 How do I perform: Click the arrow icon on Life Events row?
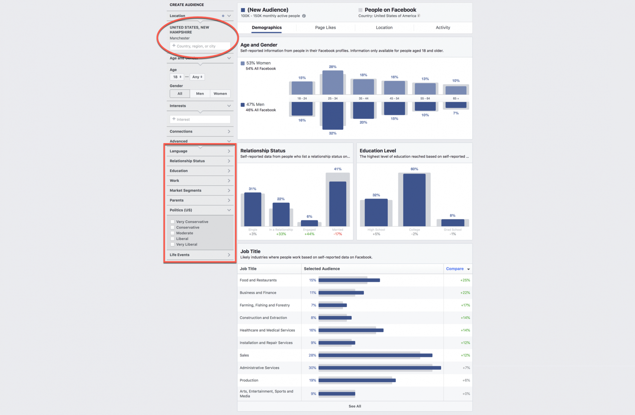click(229, 255)
